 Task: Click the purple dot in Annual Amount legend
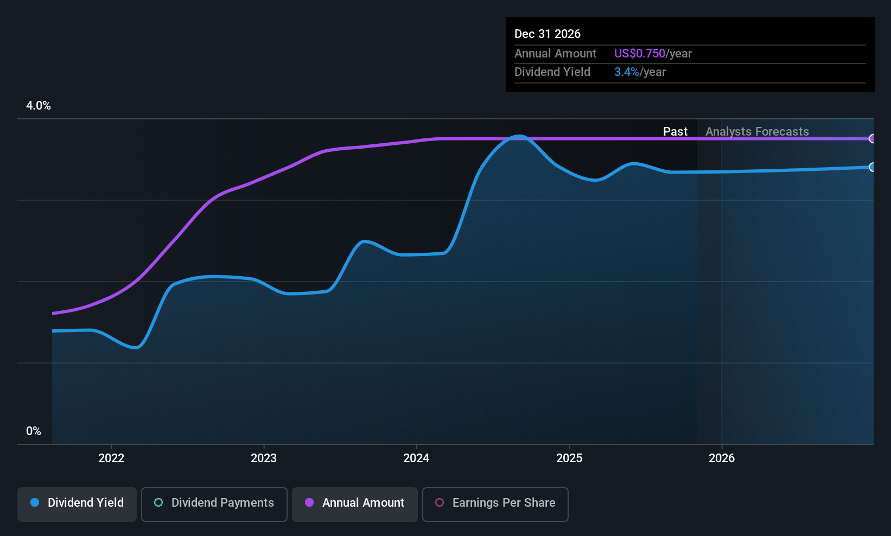point(309,503)
